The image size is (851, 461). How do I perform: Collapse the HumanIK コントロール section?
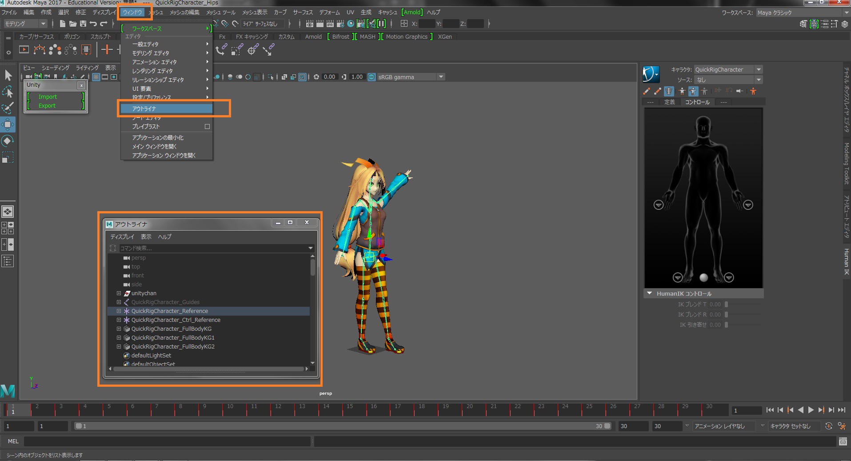click(649, 293)
